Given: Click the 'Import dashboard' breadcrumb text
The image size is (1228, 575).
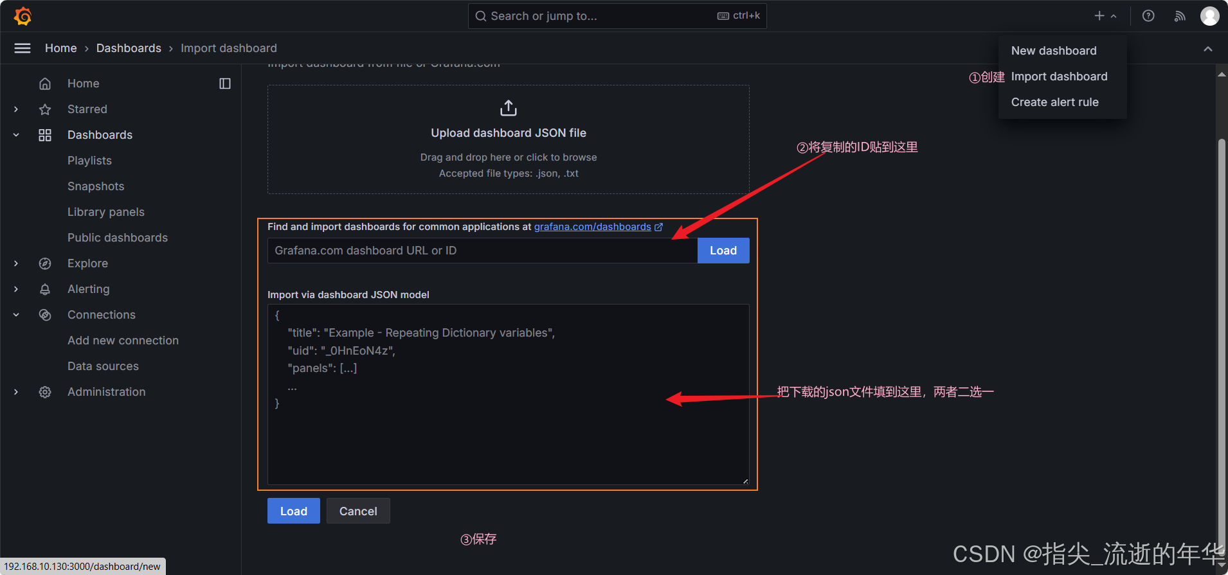Looking at the screenshot, I should click(229, 48).
